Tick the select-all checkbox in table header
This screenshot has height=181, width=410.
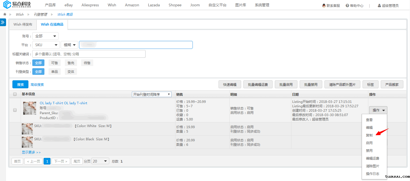[15, 94]
